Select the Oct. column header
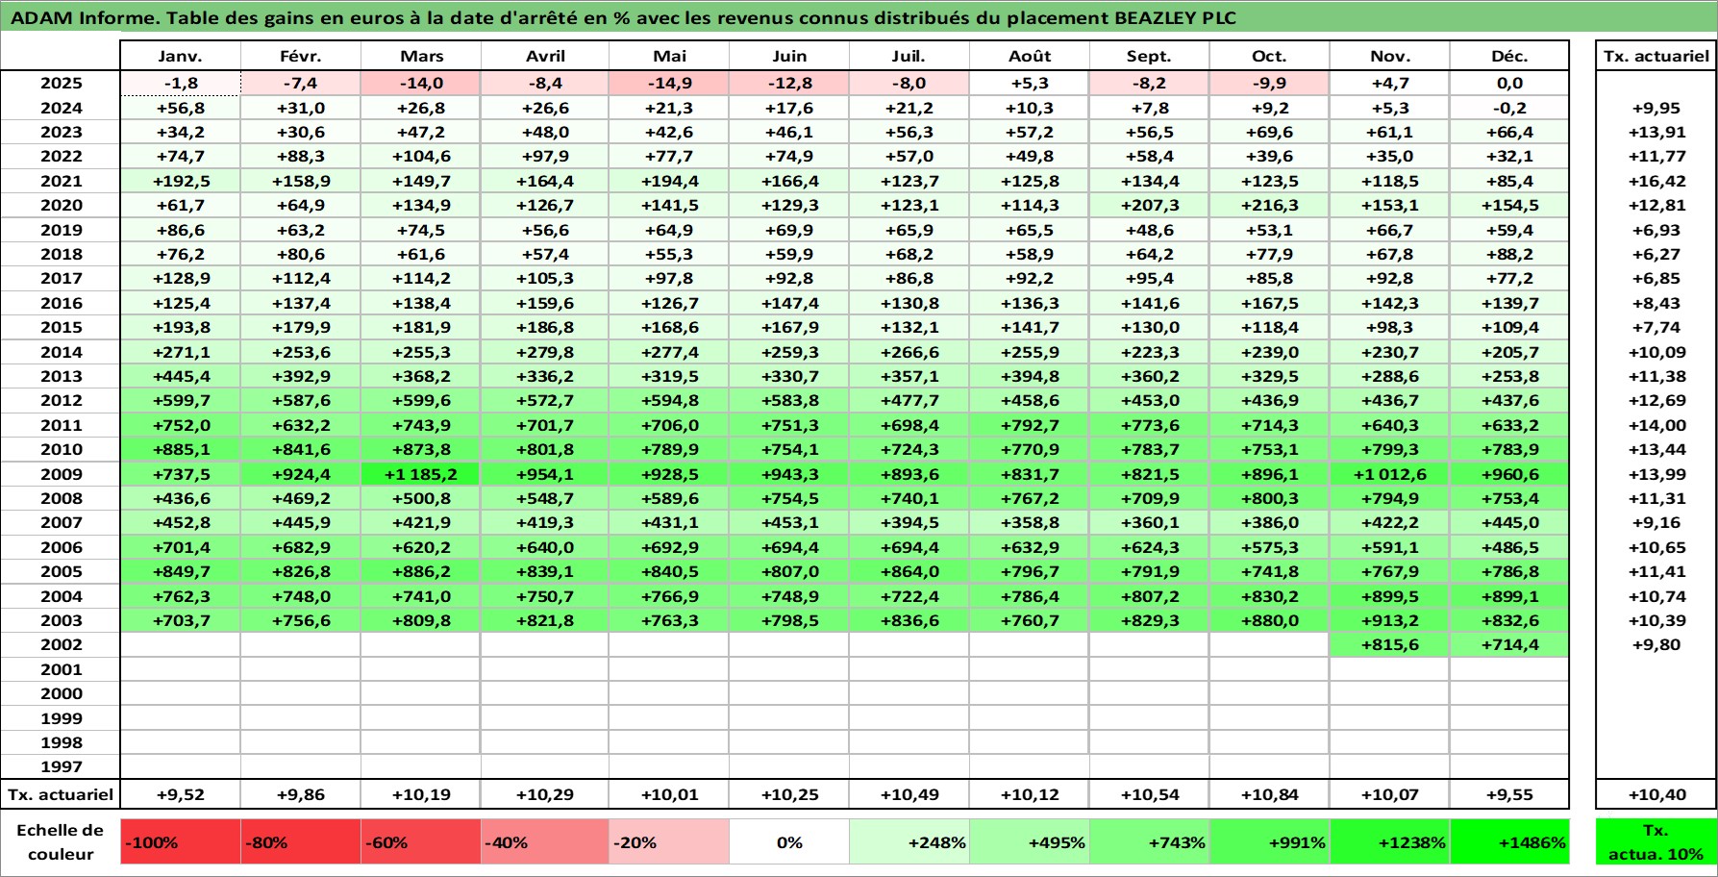This screenshot has height=877, width=1718. point(1269,57)
